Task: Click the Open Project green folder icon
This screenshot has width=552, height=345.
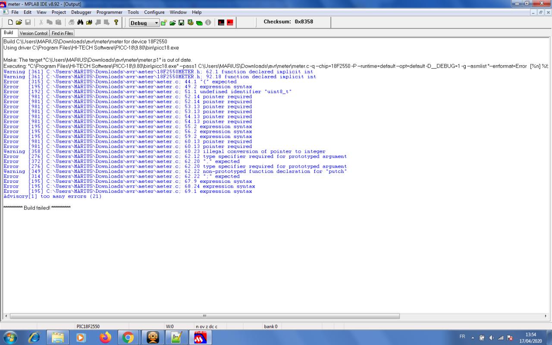Action: point(172,23)
